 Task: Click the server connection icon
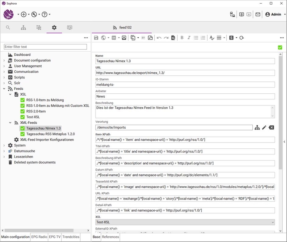point(233,14)
